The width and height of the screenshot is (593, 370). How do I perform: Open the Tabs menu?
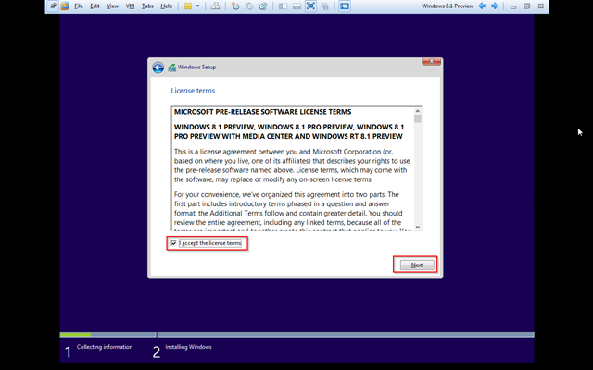[x=147, y=6]
